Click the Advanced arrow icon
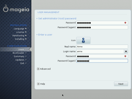The image size is (132, 99). click(x=38, y=69)
